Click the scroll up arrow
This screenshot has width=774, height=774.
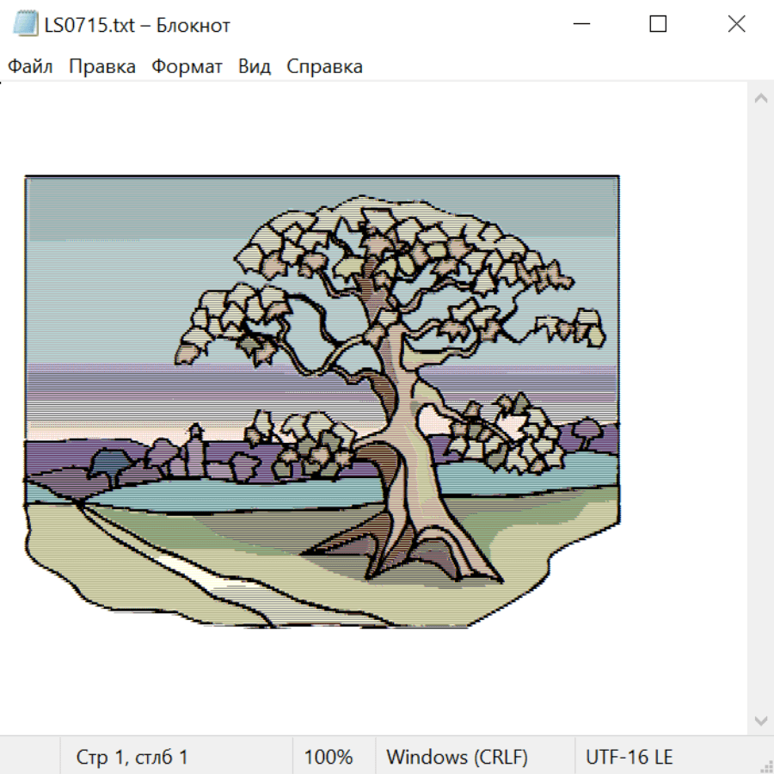pyautogui.click(x=761, y=98)
